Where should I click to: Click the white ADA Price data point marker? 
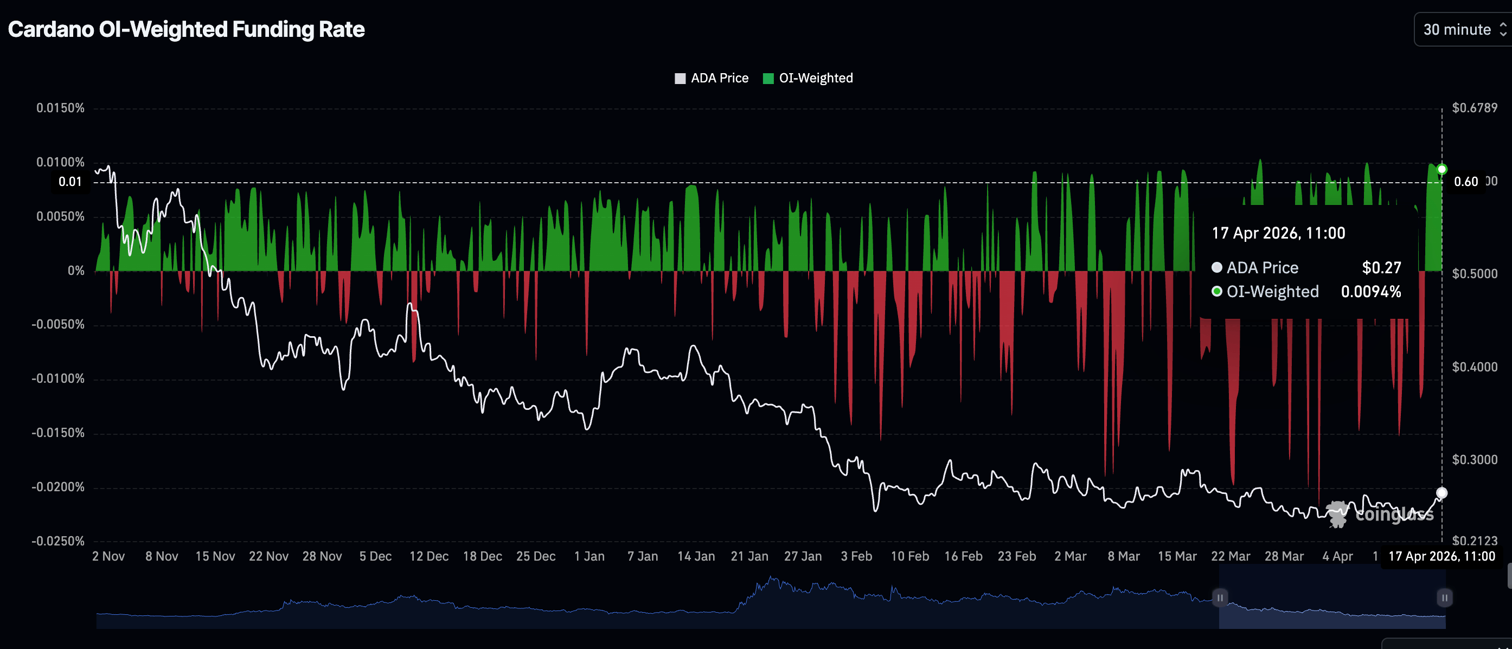click(x=1441, y=492)
